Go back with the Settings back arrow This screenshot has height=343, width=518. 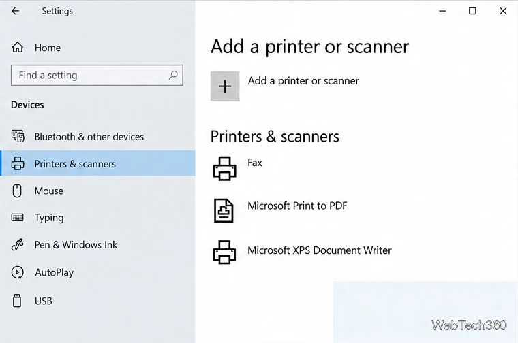click(15, 11)
